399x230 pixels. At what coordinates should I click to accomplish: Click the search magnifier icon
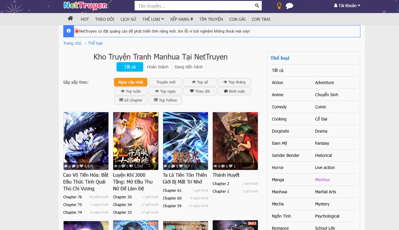pos(257,6)
